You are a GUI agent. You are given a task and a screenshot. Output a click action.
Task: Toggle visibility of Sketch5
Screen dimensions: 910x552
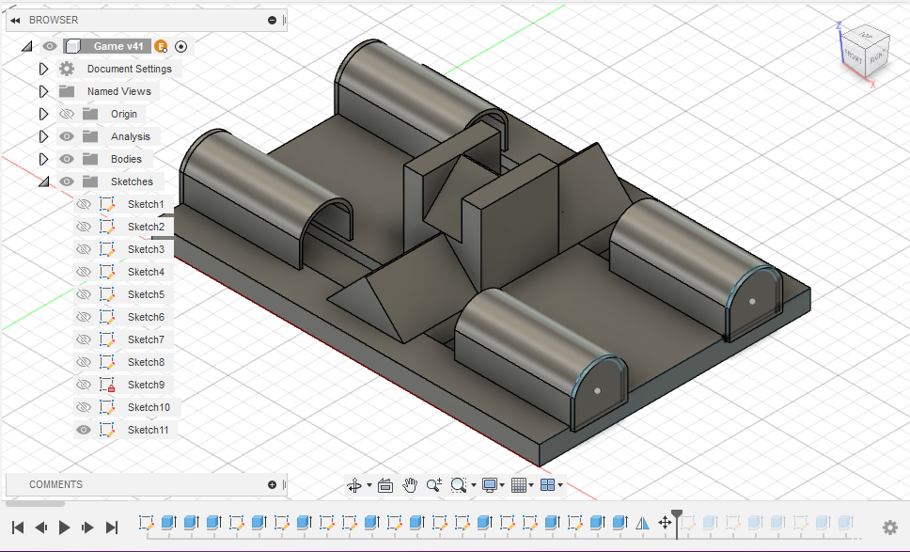[84, 293]
